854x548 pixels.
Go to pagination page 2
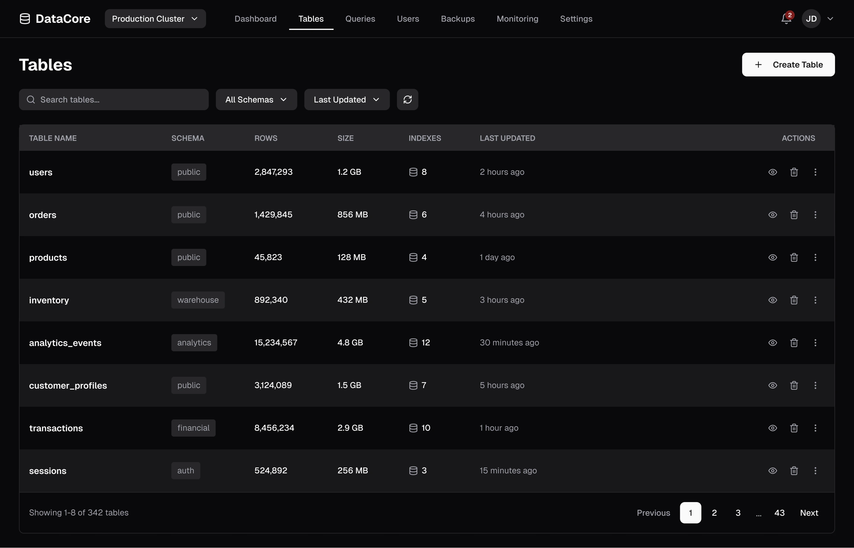click(x=714, y=513)
